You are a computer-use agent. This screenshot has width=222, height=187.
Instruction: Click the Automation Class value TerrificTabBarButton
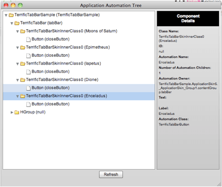click(x=174, y=124)
